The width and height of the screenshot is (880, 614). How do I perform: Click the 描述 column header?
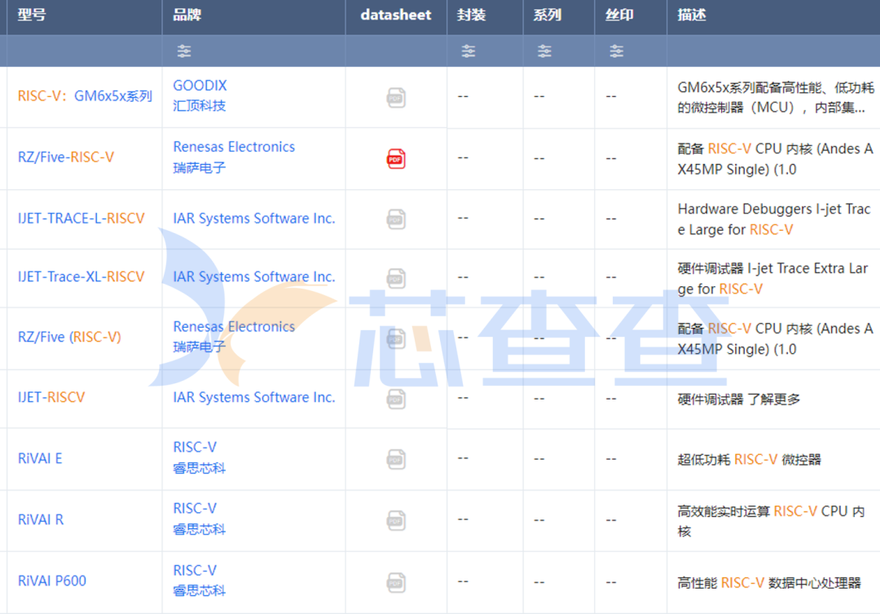tap(692, 15)
